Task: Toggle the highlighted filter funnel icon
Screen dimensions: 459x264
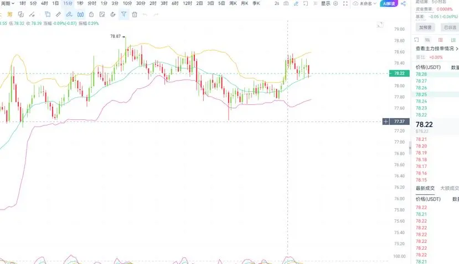Action: 124,14
